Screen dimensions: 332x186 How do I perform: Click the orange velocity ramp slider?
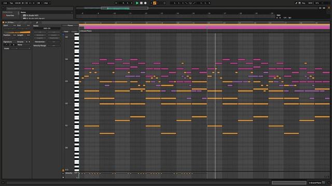click(x=17, y=32)
